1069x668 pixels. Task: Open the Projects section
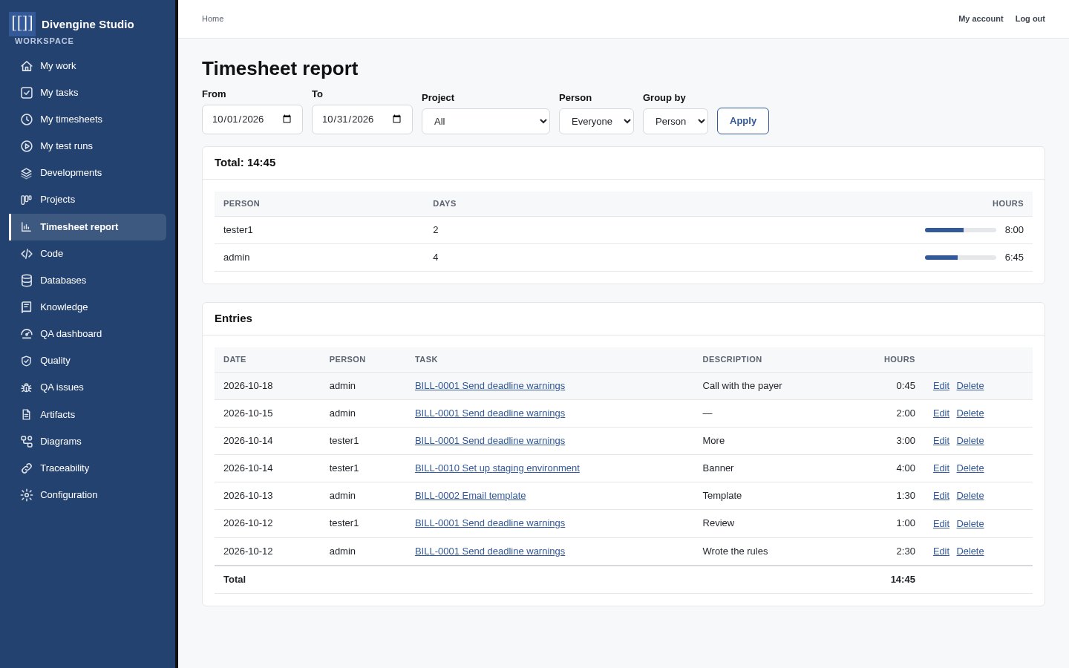tap(88, 200)
